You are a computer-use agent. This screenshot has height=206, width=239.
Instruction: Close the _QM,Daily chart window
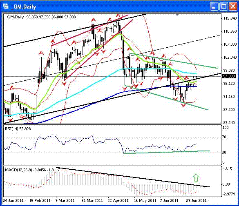pos(233,7)
